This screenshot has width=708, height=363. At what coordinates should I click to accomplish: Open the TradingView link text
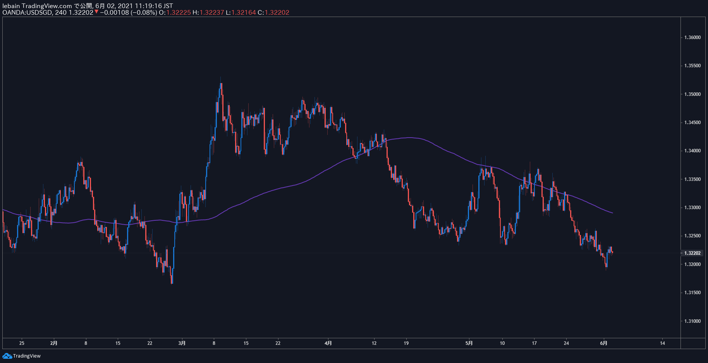click(27, 356)
